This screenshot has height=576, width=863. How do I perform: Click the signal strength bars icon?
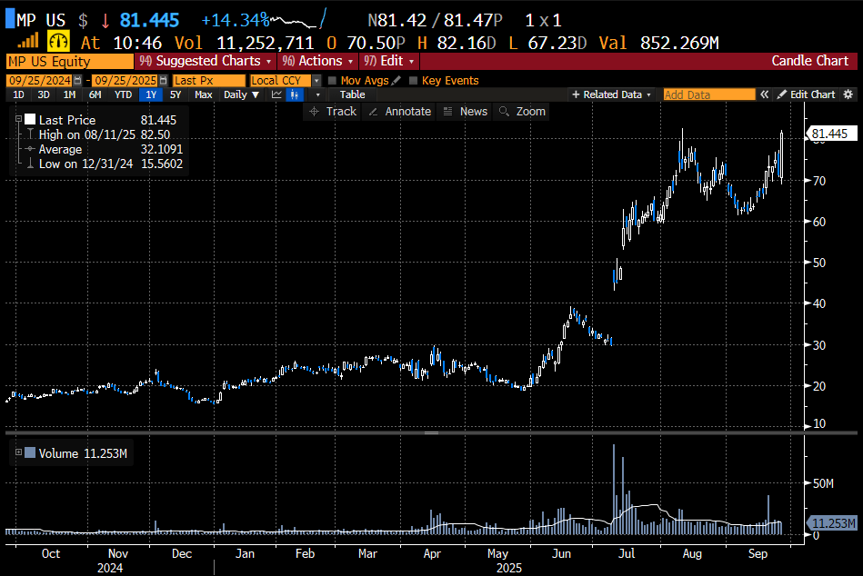pyautogui.click(x=28, y=41)
